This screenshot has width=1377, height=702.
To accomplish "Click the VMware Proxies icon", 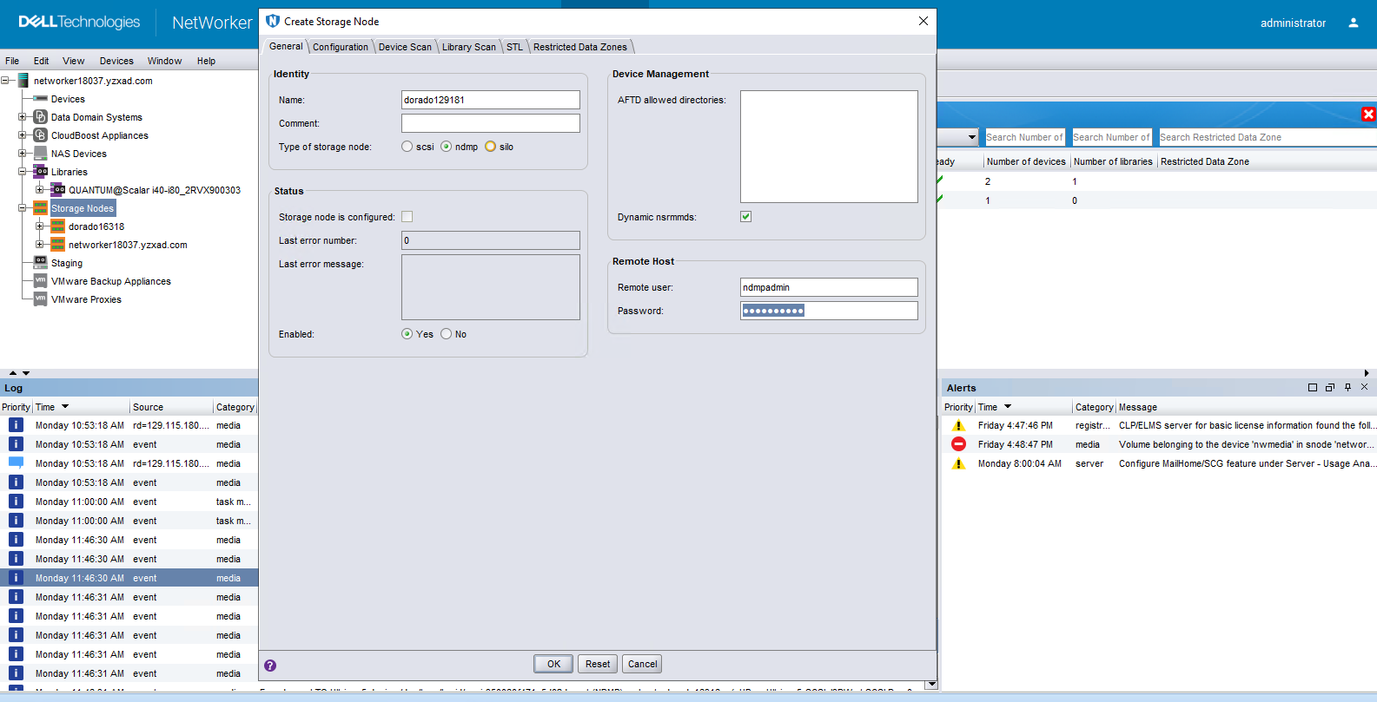I will (40, 299).
